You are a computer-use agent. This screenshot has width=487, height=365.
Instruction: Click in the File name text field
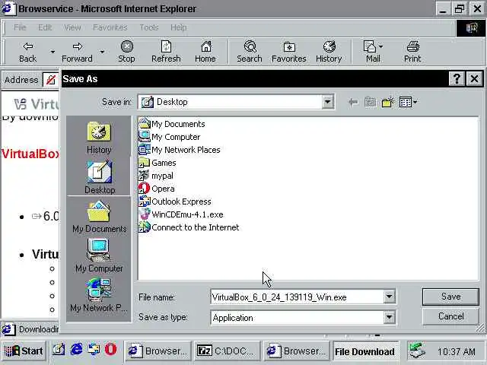(x=298, y=297)
